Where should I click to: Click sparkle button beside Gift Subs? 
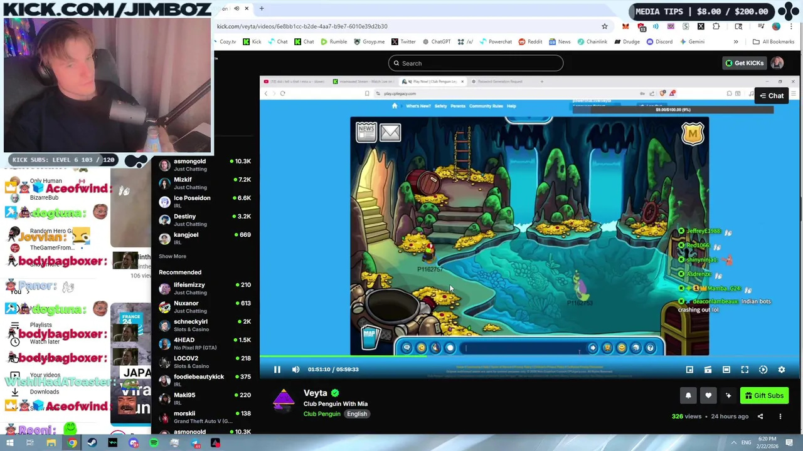728,396
